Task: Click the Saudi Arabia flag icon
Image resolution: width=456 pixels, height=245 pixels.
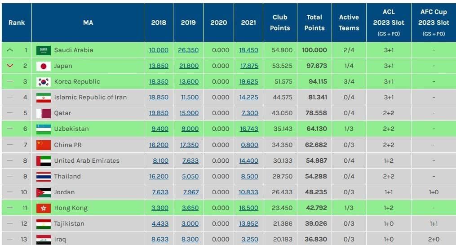Action: (x=44, y=50)
